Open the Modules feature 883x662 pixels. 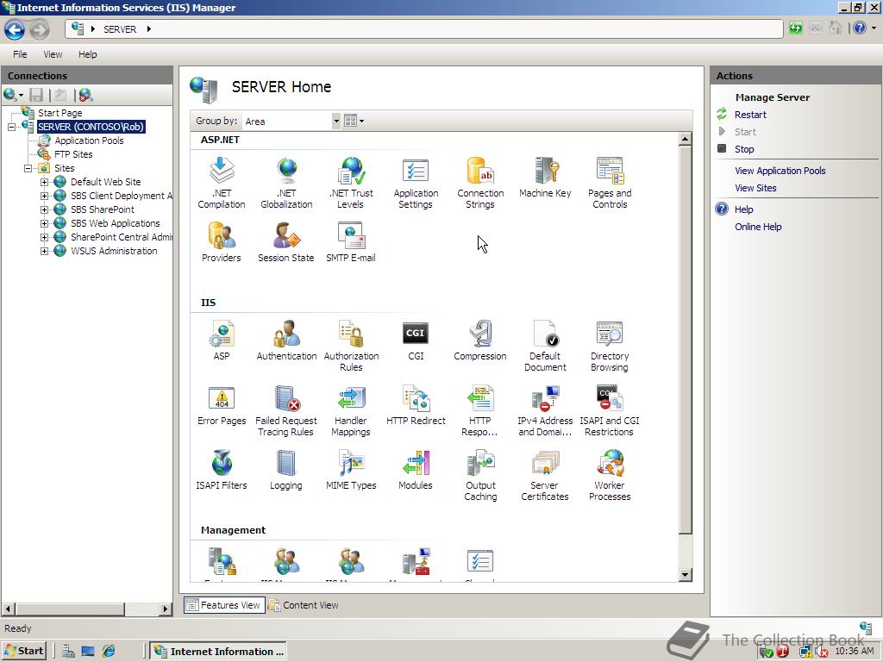(x=416, y=470)
